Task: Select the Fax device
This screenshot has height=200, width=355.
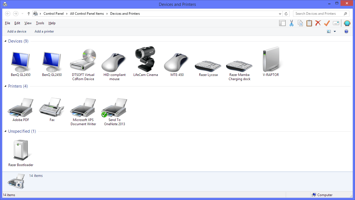Action: click(x=52, y=110)
